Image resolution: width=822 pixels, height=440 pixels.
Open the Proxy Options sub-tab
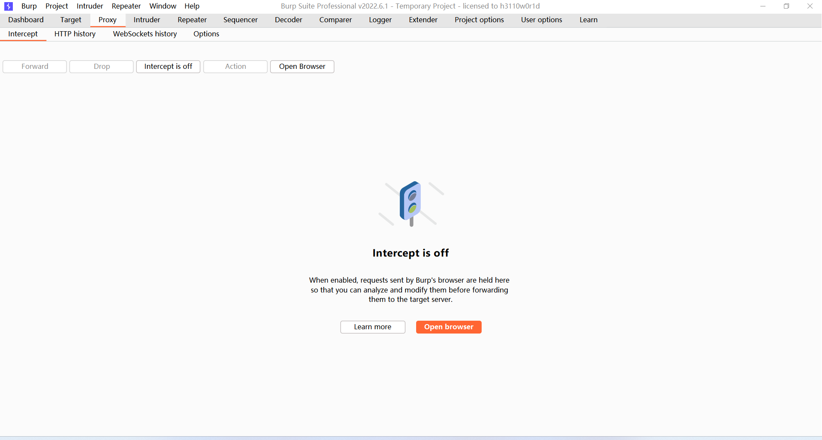pyautogui.click(x=206, y=34)
